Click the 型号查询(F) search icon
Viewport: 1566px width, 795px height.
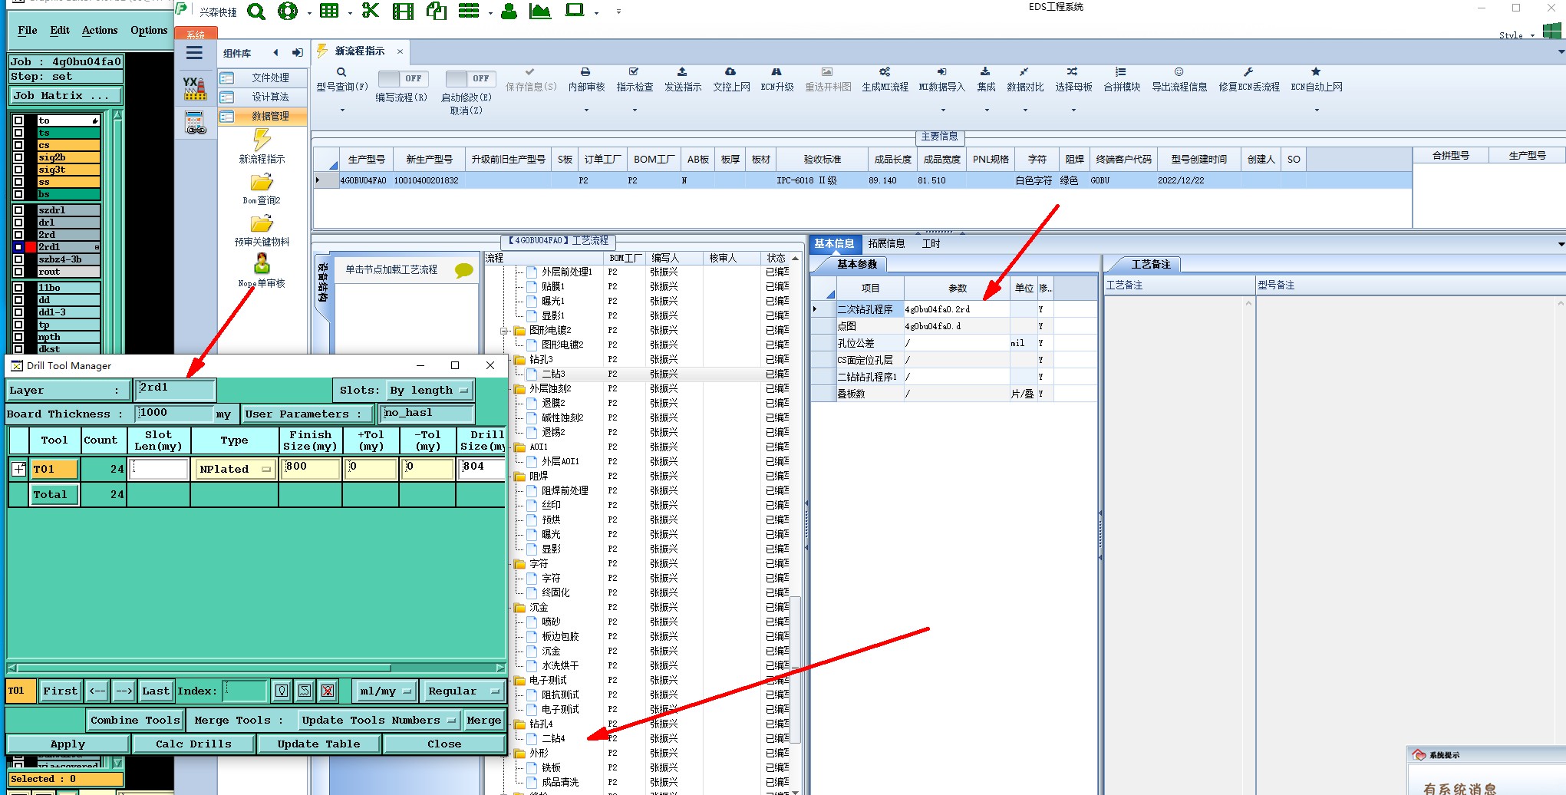click(341, 72)
